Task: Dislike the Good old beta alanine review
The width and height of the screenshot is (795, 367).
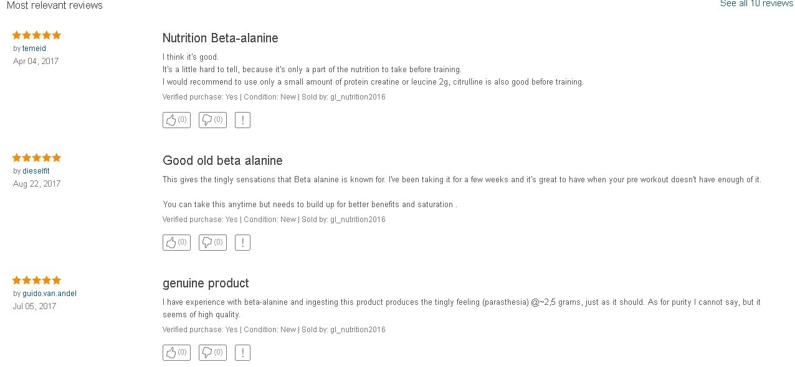Action: tap(212, 243)
